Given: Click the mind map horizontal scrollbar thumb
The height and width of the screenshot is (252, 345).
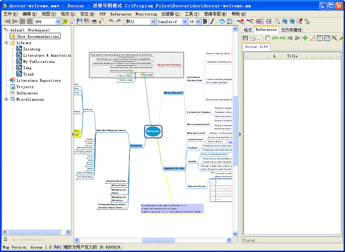Looking at the screenshot, I should pos(158,240).
